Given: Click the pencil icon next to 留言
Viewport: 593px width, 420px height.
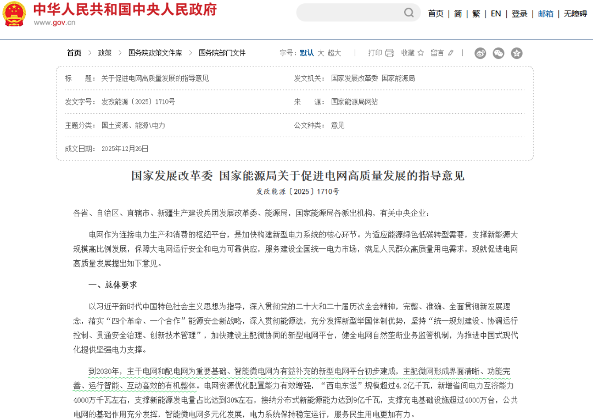Looking at the screenshot, I should pyautogui.click(x=451, y=53).
